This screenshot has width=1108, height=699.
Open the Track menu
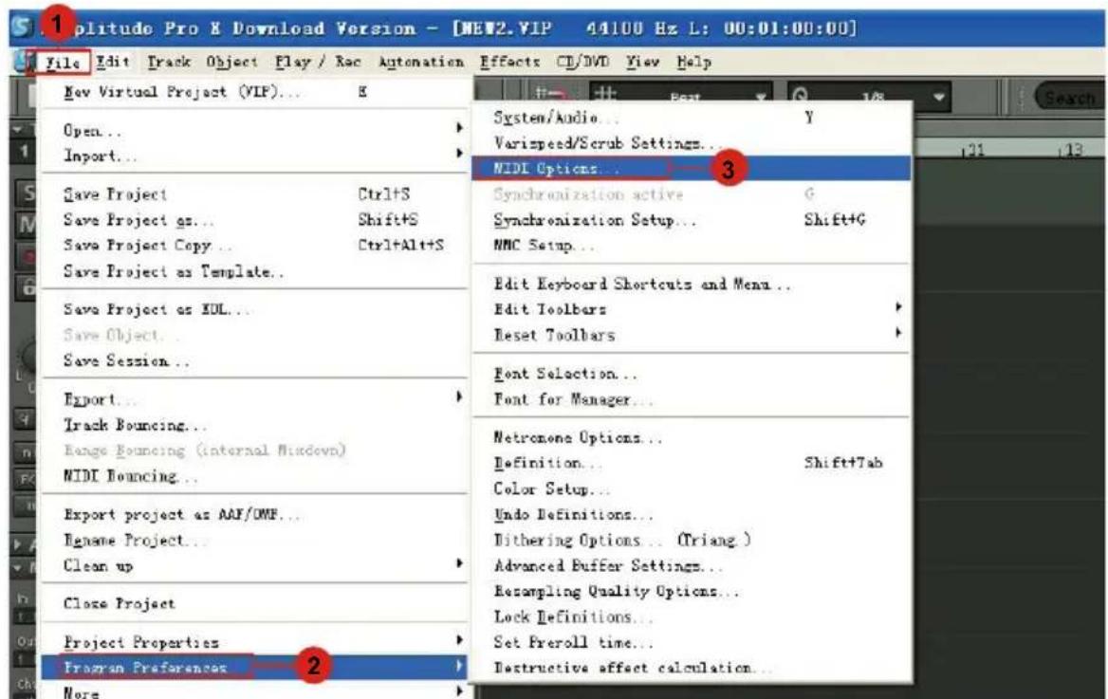170,62
